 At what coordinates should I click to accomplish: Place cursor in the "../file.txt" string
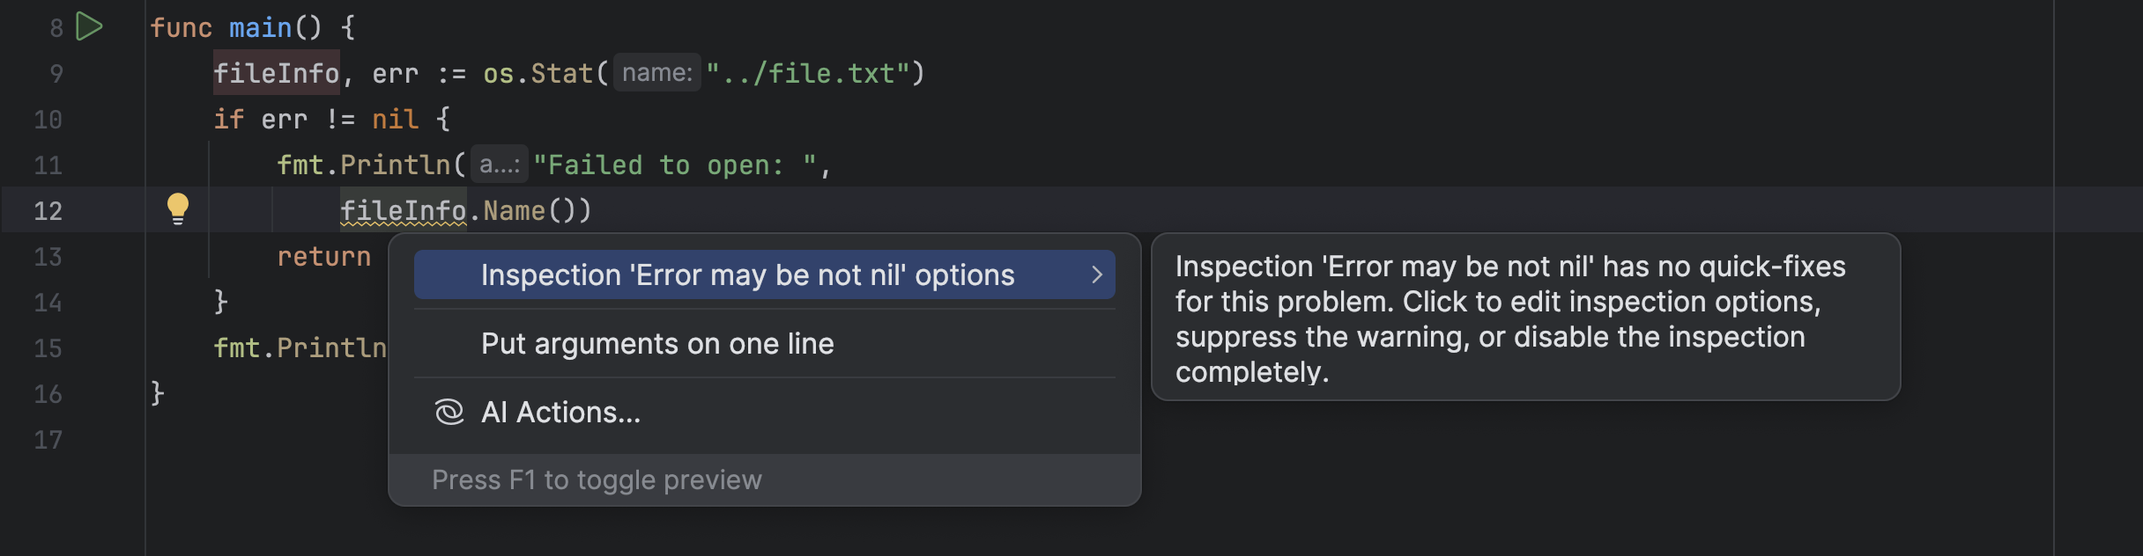tap(807, 73)
